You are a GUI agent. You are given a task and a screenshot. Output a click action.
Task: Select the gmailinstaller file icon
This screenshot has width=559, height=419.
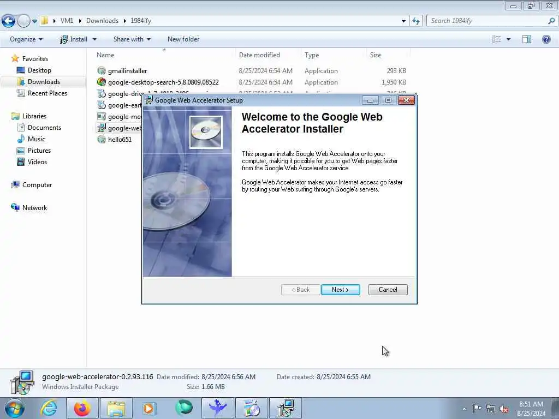pos(102,70)
